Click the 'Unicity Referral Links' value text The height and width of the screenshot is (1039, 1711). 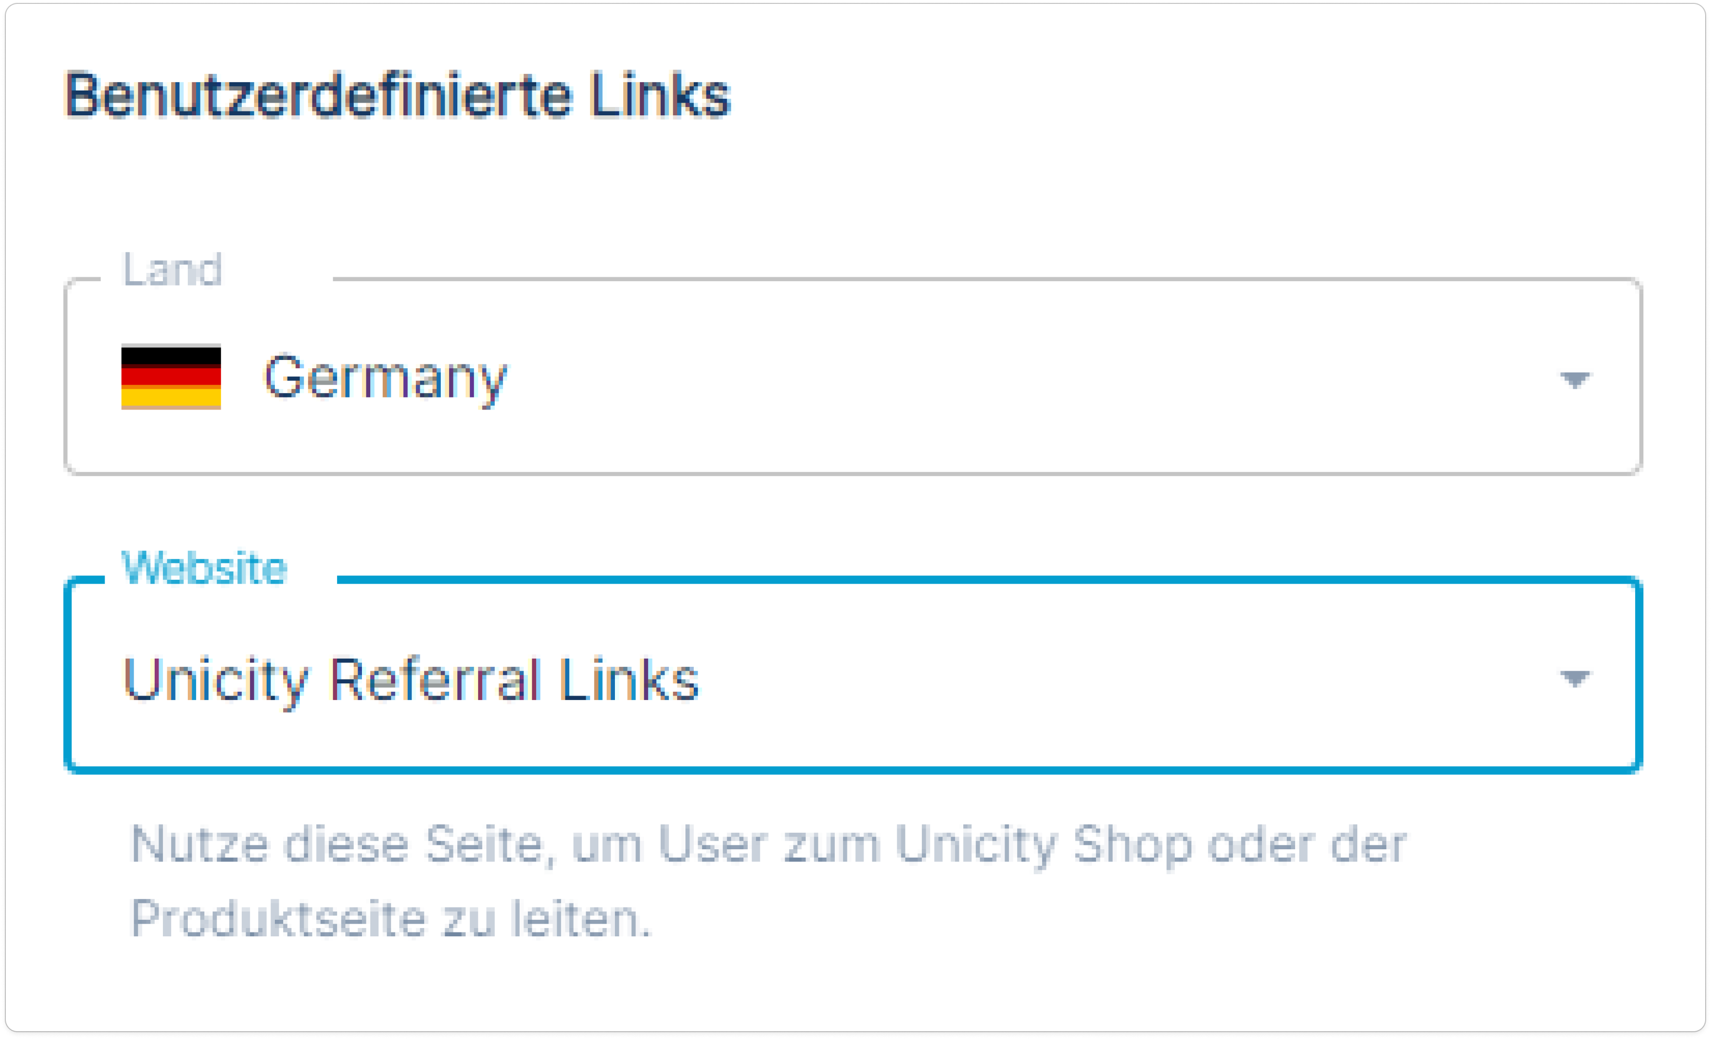[x=411, y=681]
